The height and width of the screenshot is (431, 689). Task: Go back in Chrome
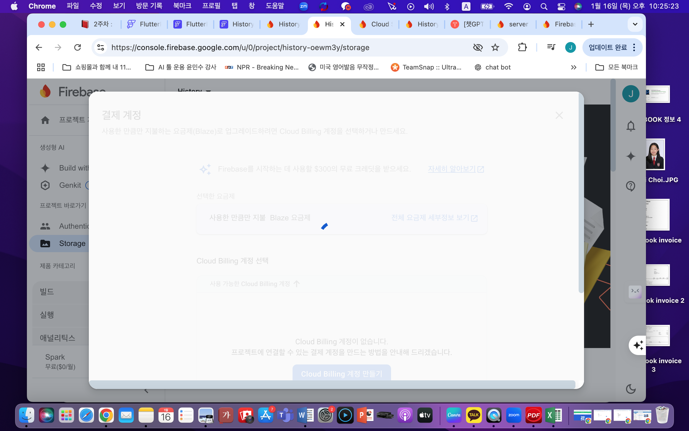(39, 47)
